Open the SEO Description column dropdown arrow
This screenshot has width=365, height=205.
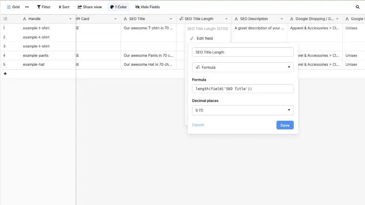(x=282, y=19)
